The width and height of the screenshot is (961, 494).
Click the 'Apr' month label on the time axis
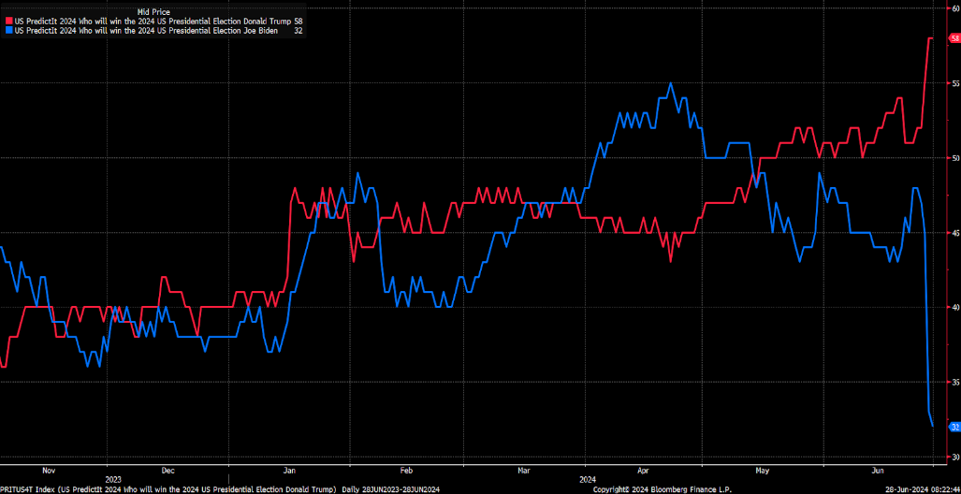coord(643,470)
